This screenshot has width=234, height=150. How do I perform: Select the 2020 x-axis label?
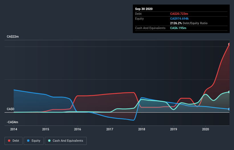coord(205,129)
